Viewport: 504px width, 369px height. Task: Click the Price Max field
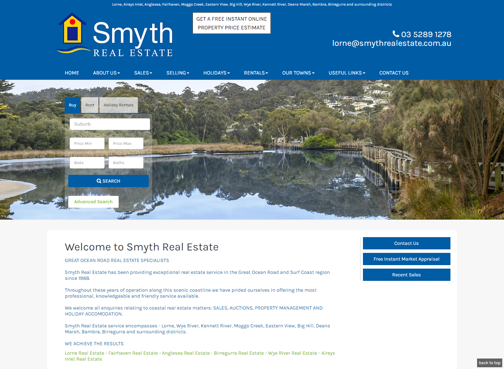point(126,143)
